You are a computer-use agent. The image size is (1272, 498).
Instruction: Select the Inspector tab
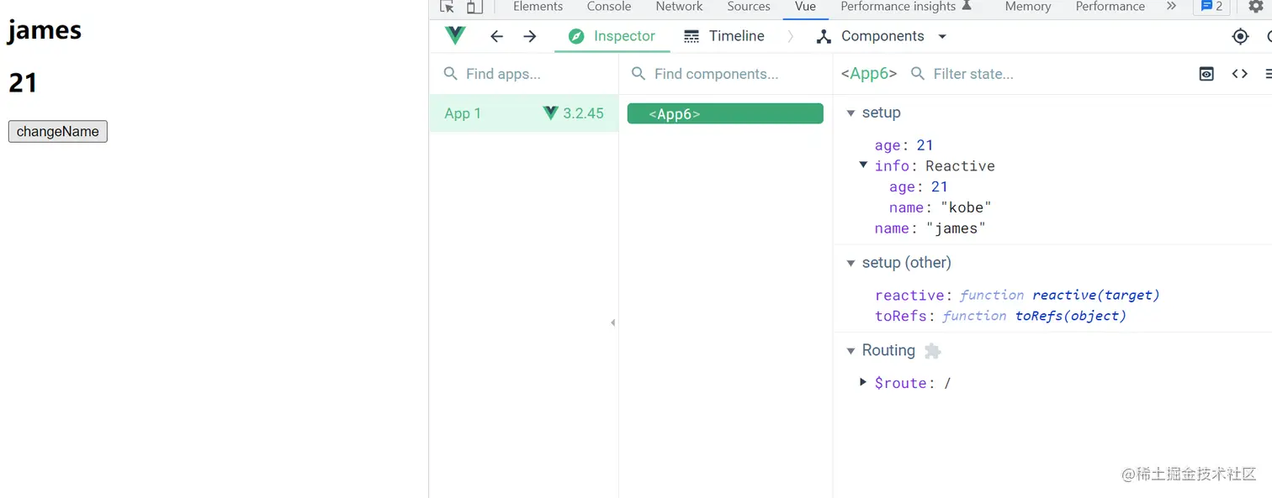612,36
